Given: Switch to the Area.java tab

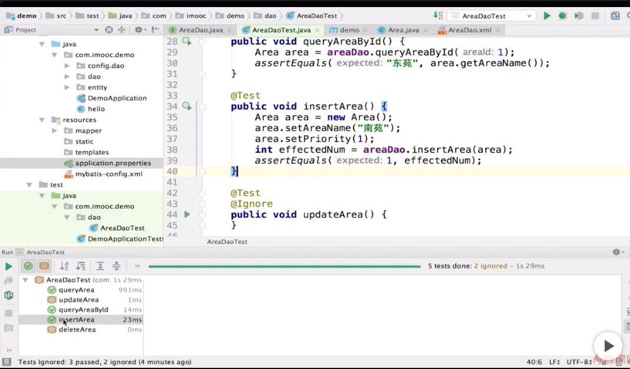Looking at the screenshot, I should point(403,30).
